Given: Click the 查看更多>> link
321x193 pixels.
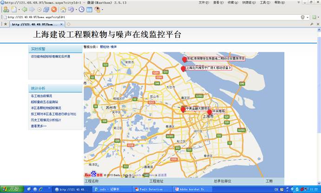Looking at the screenshot, I should point(39,126).
